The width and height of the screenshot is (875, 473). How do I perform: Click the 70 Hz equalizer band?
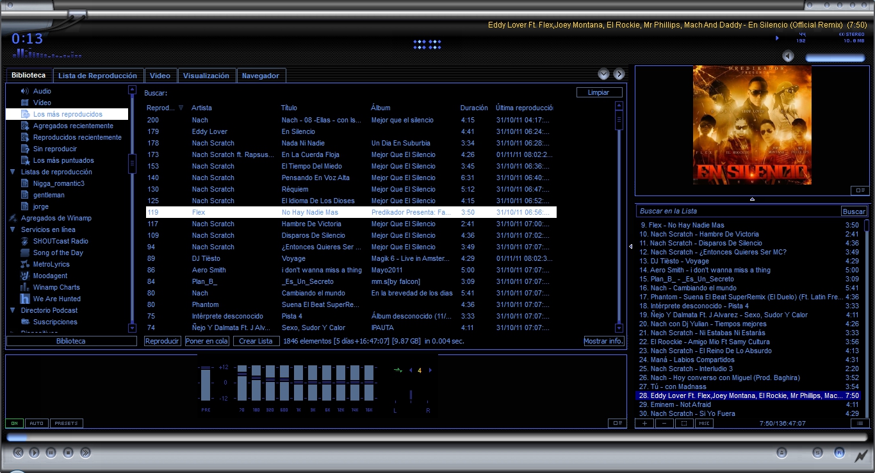[241, 383]
